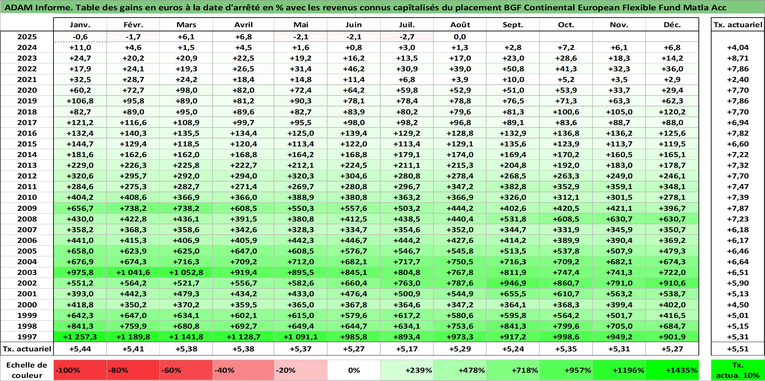This screenshot has width=765, height=381.
Task: Click the 'Juin' column header
Action: click(354, 25)
